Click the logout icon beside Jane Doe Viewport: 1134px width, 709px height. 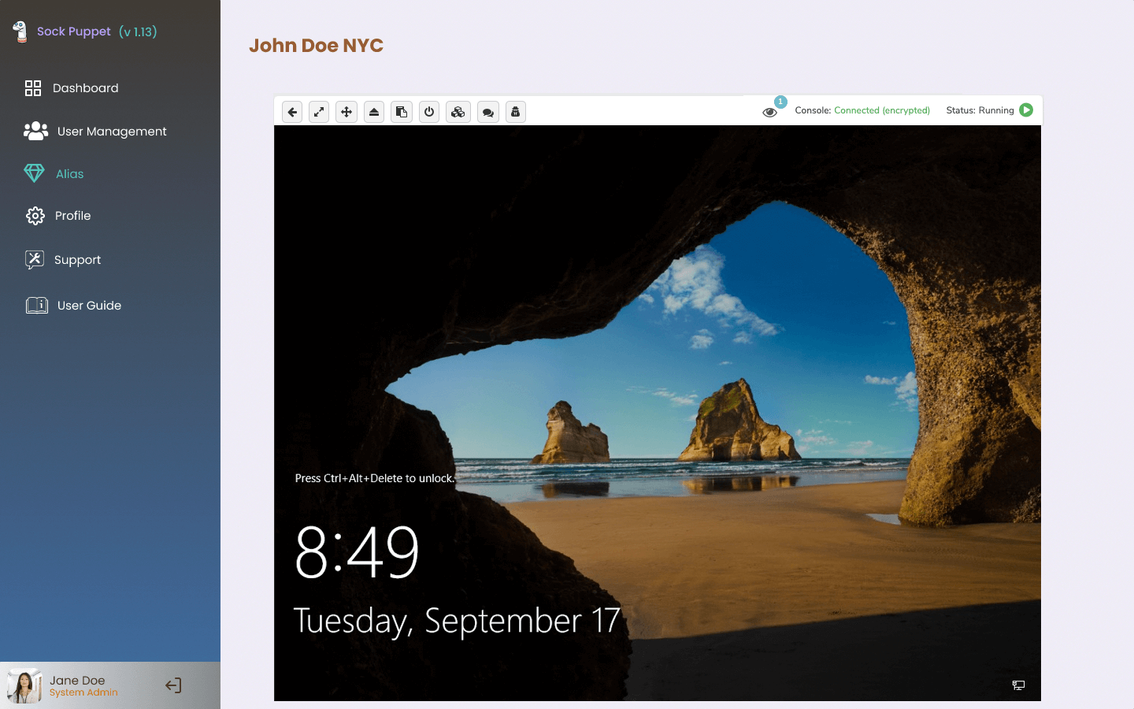click(x=173, y=685)
